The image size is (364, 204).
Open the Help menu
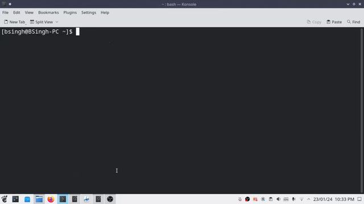pos(105,12)
